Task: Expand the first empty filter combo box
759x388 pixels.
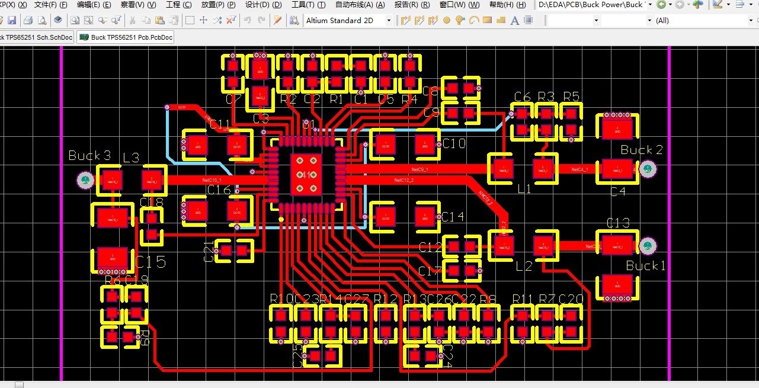Action: click(596, 20)
